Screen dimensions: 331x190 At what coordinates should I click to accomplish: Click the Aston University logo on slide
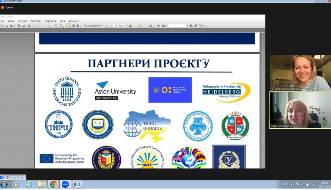[115, 90]
